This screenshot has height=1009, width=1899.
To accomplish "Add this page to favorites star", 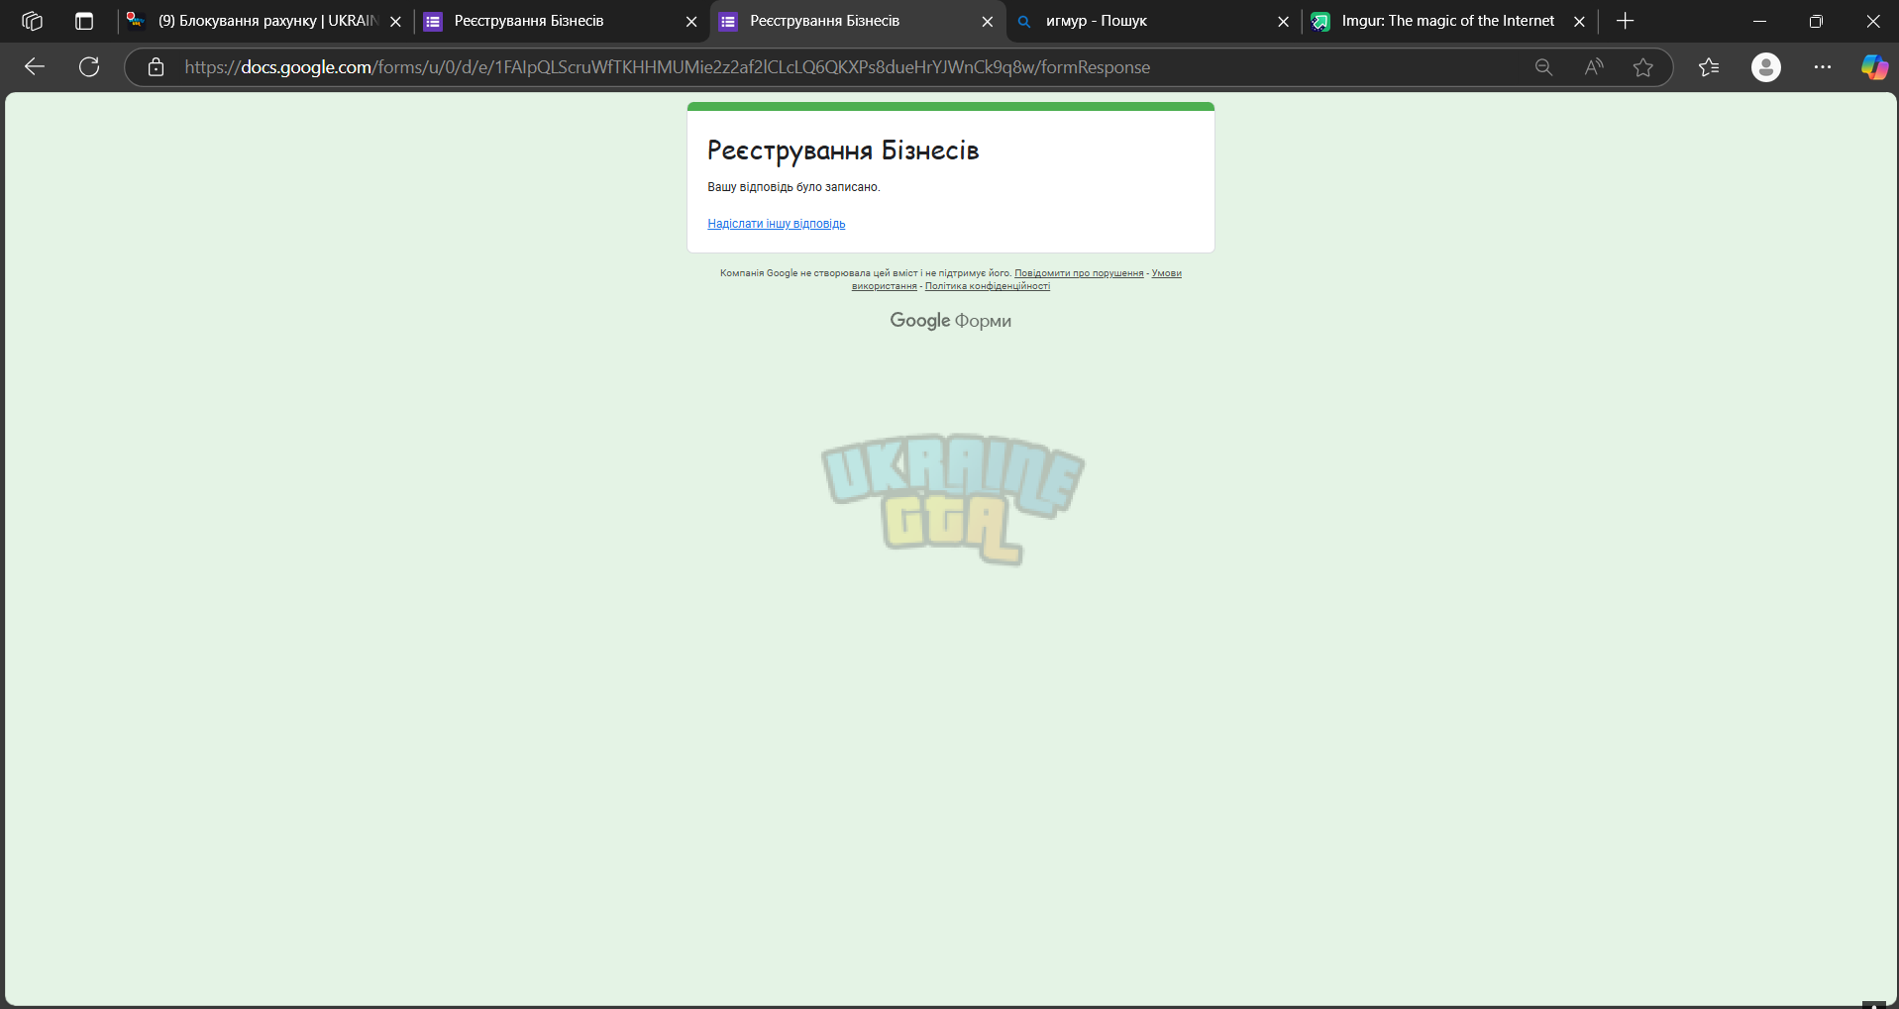I will [x=1643, y=67].
